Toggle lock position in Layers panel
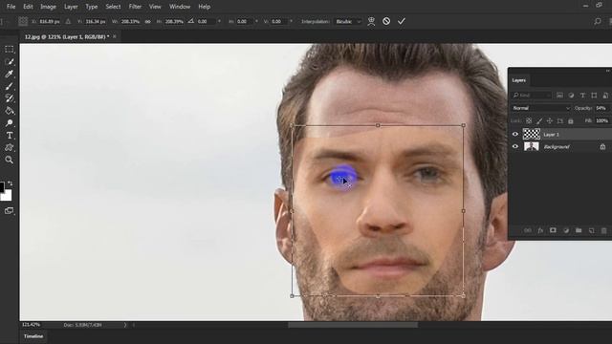This screenshot has height=344, width=612. click(550, 121)
